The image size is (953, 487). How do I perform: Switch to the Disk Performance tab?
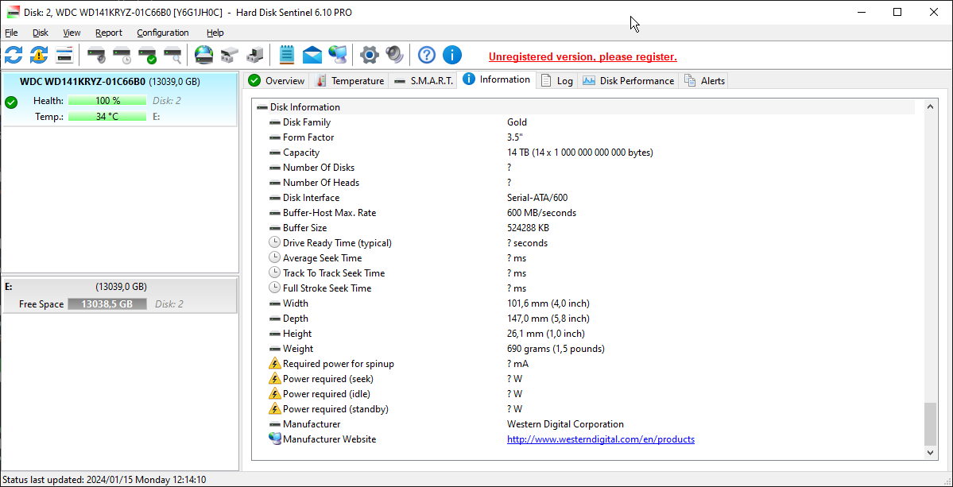pos(628,81)
